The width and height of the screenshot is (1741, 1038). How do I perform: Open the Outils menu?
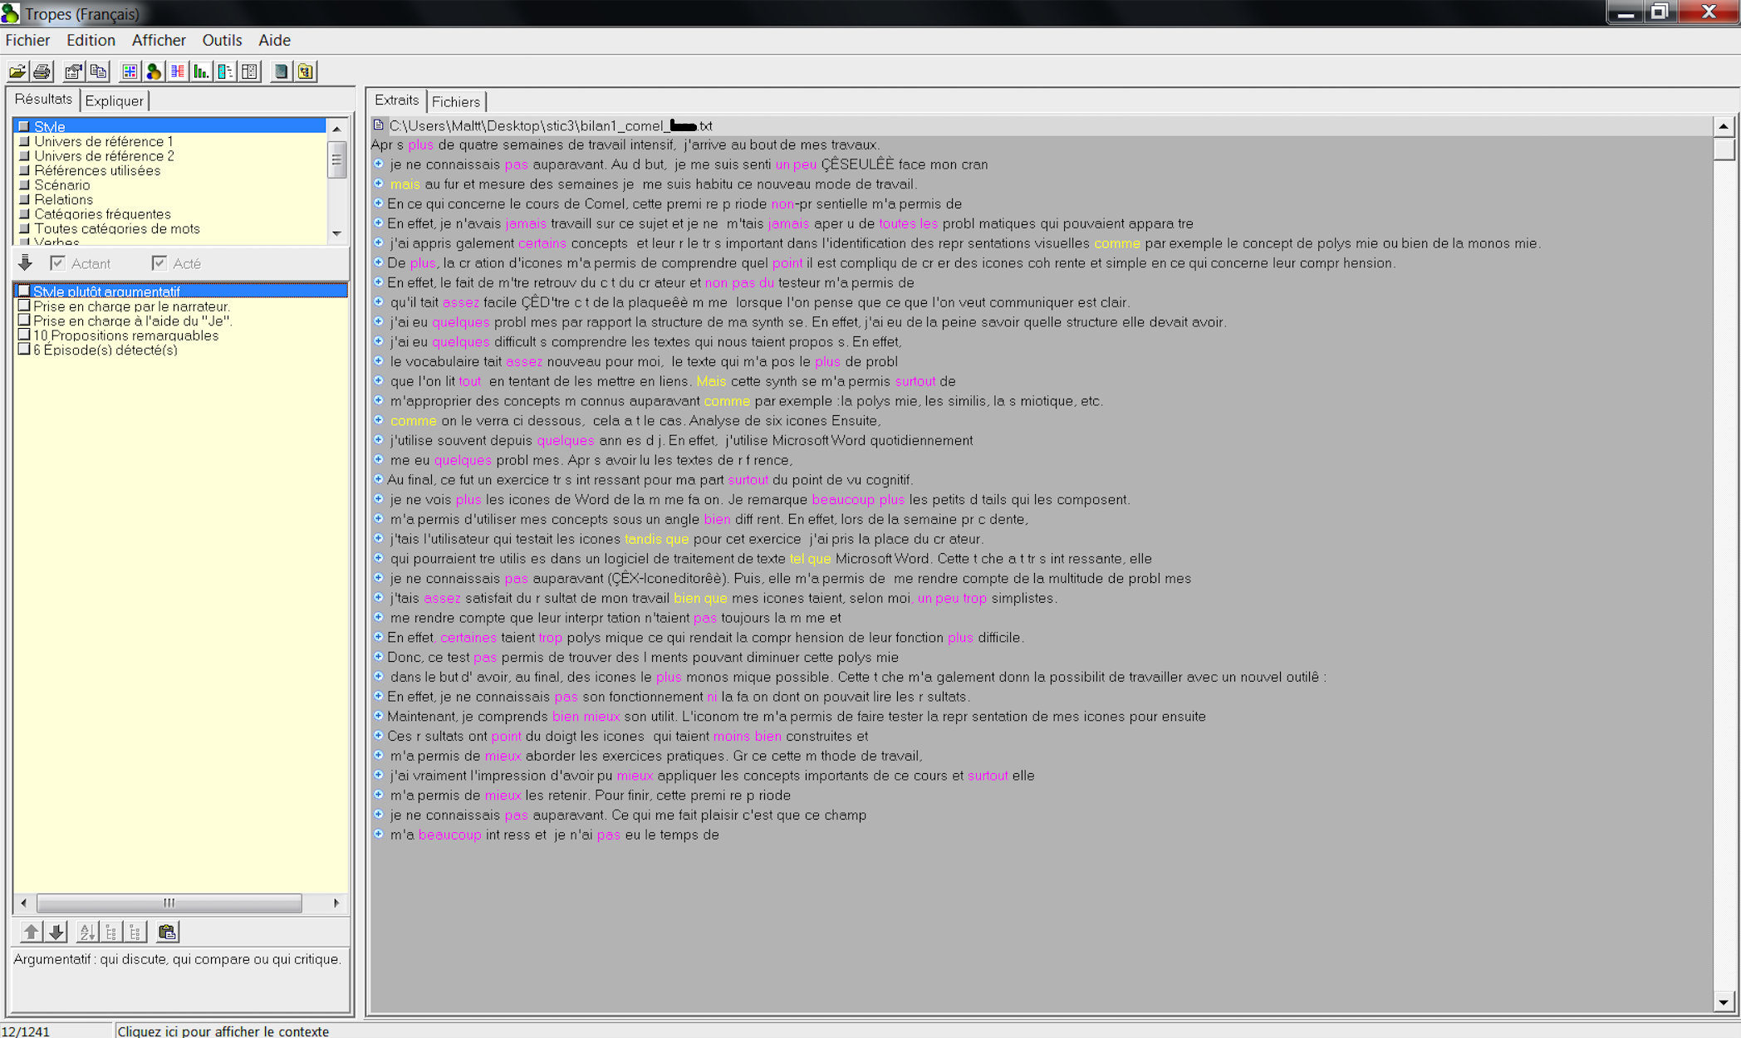point(222,40)
